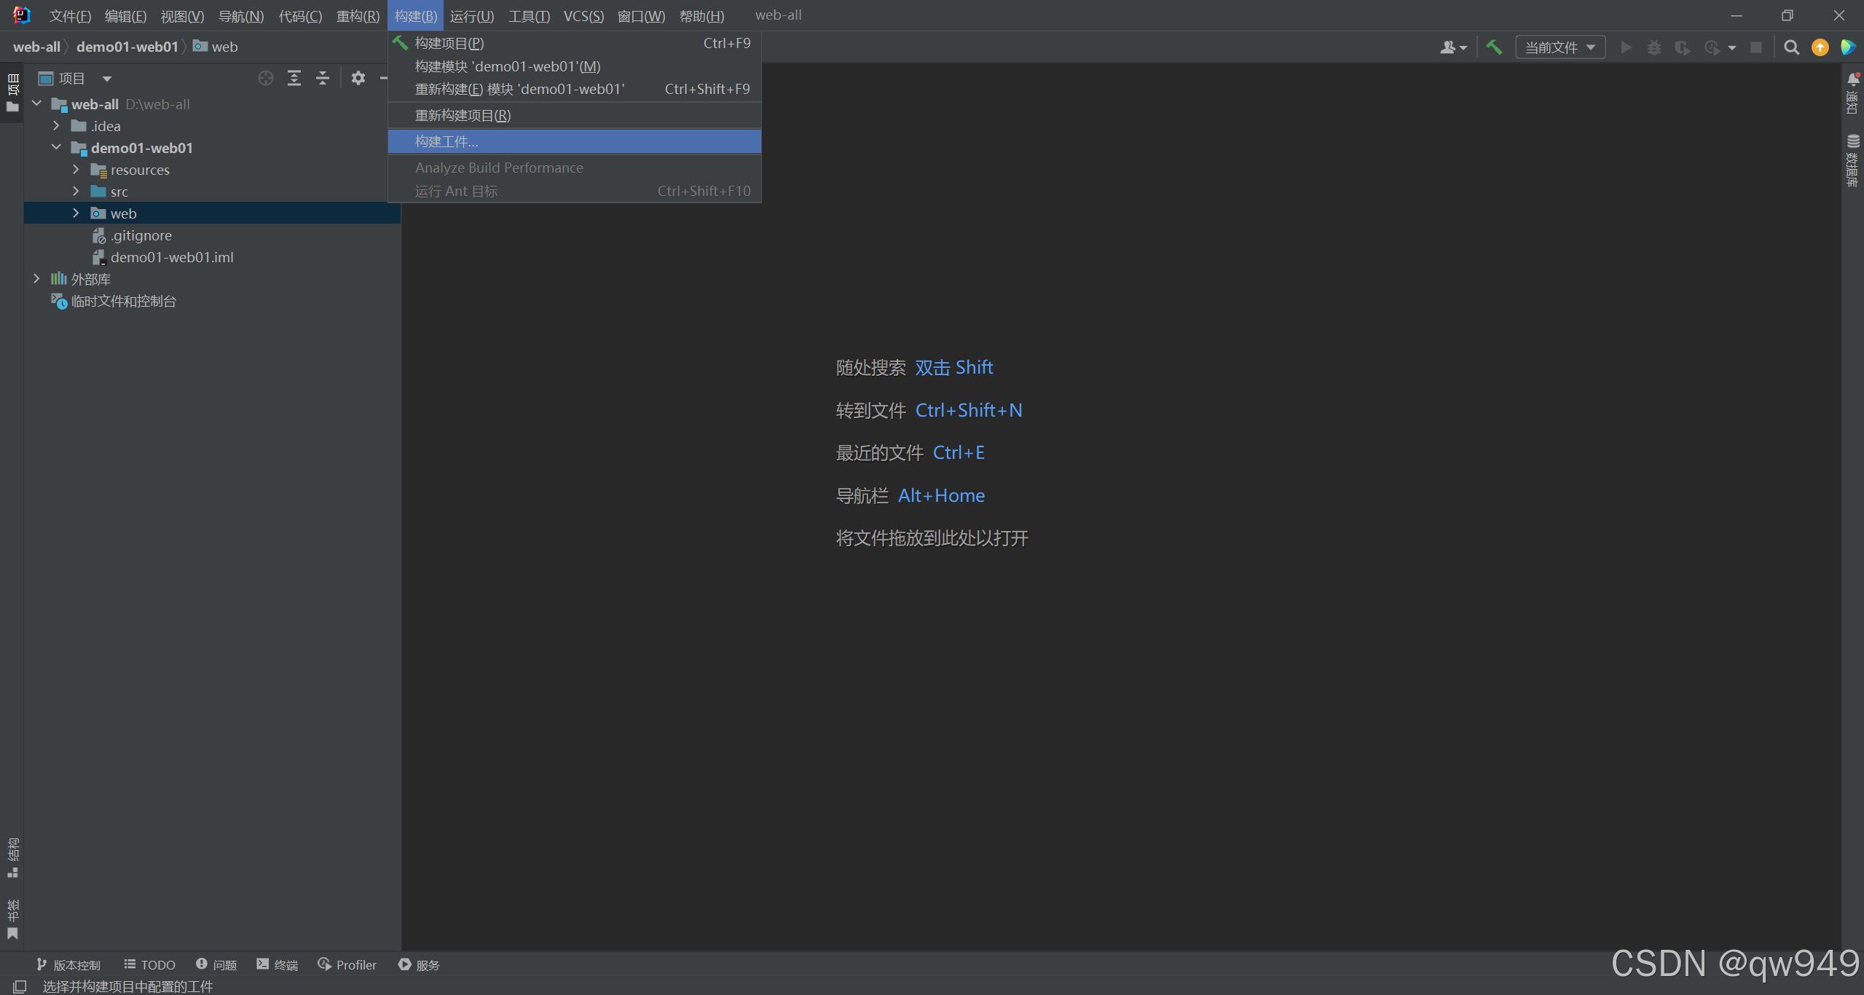Click the Expand All icon in project panel
The image size is (1864, 995).
pos(294,78)
